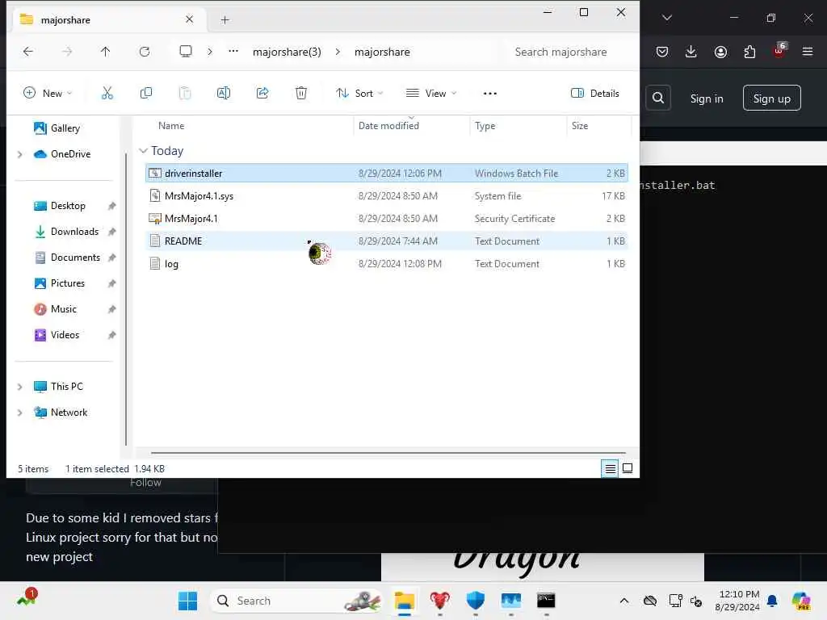Navigate up one folder level
The height and width of the screenshot is (620, 827).
click(x=106, y=51)
